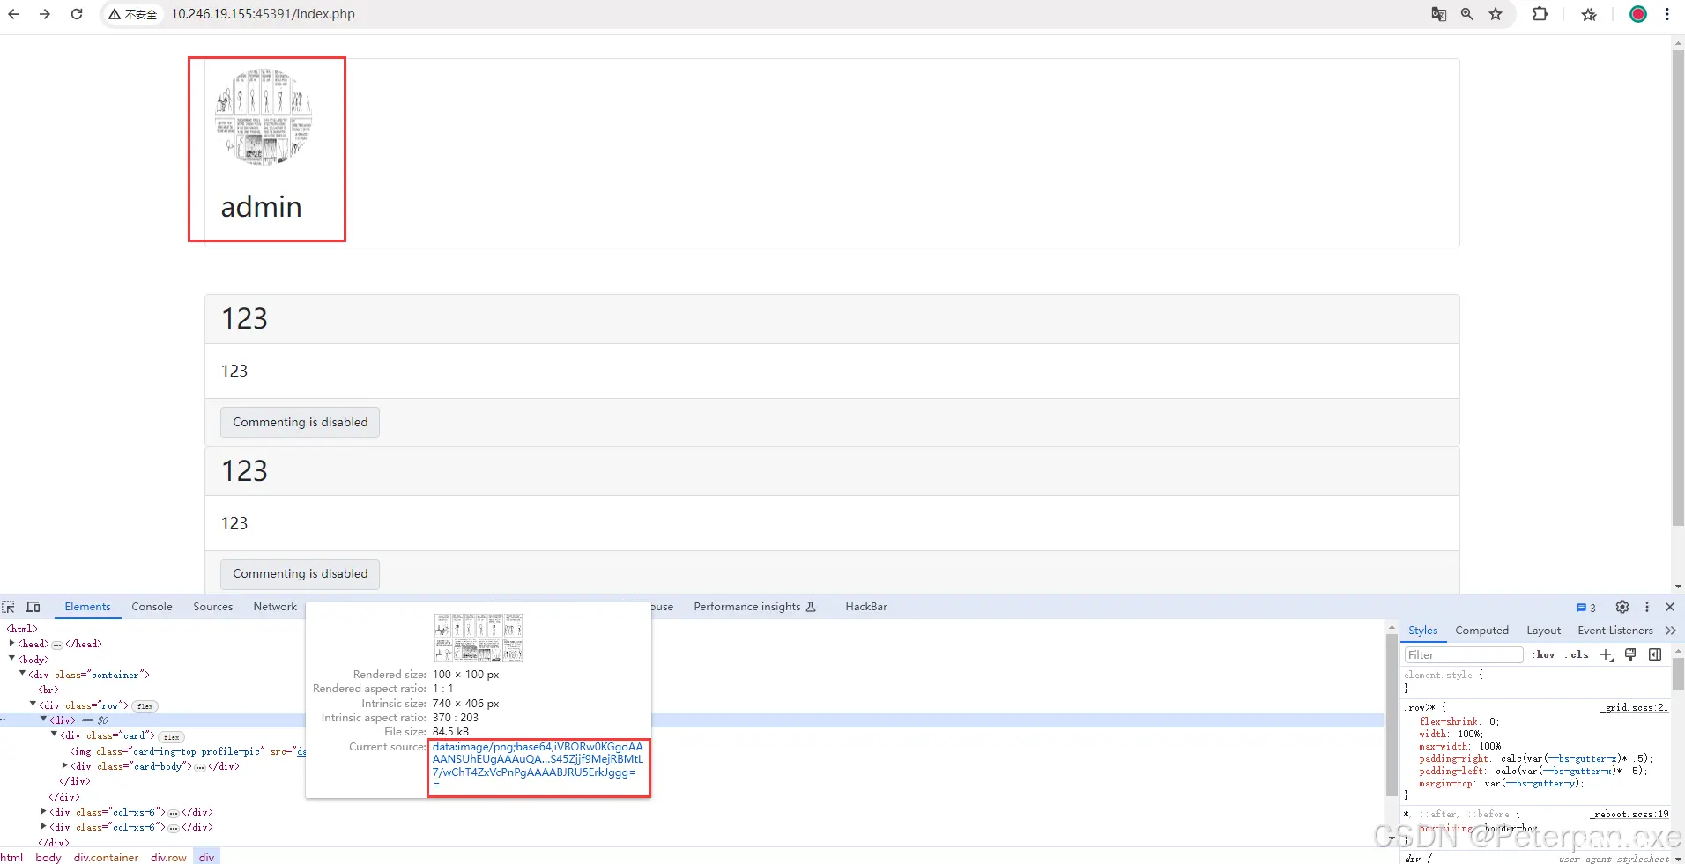Click the translate page icon
The height and width of the screenshot is (864, 1685).
(x=1439, y=14)
